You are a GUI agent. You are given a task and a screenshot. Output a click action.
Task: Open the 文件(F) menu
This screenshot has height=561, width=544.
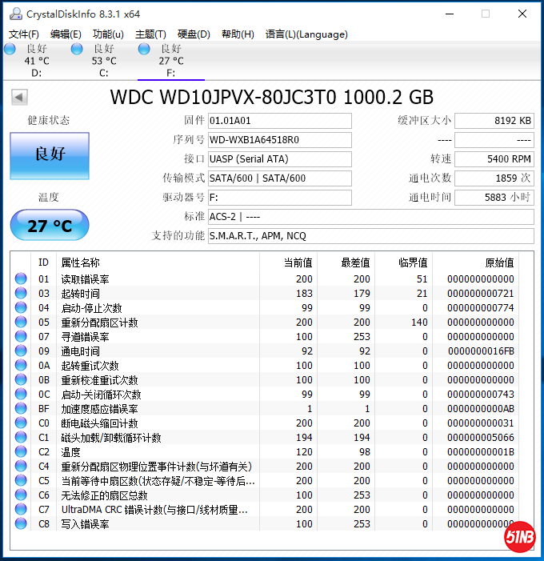click(24, 34)
